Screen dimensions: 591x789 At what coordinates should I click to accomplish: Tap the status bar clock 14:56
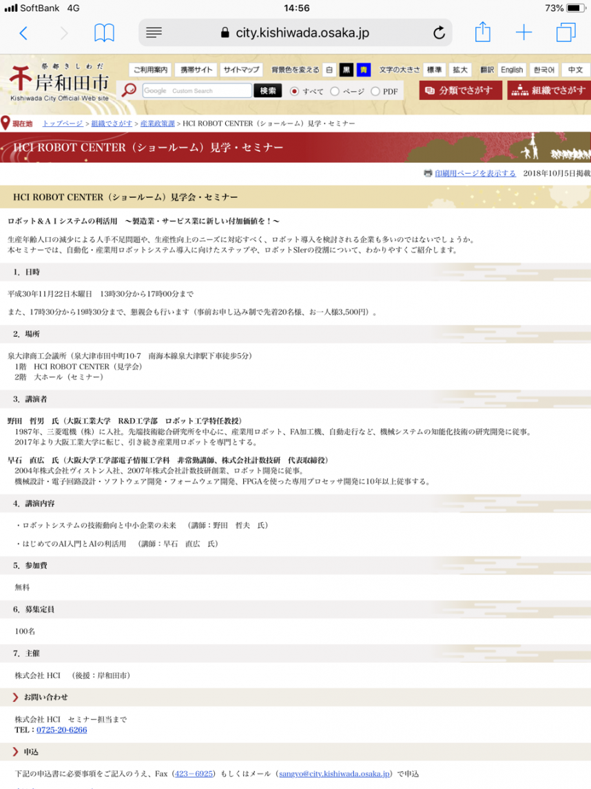(x=296, y=8)
